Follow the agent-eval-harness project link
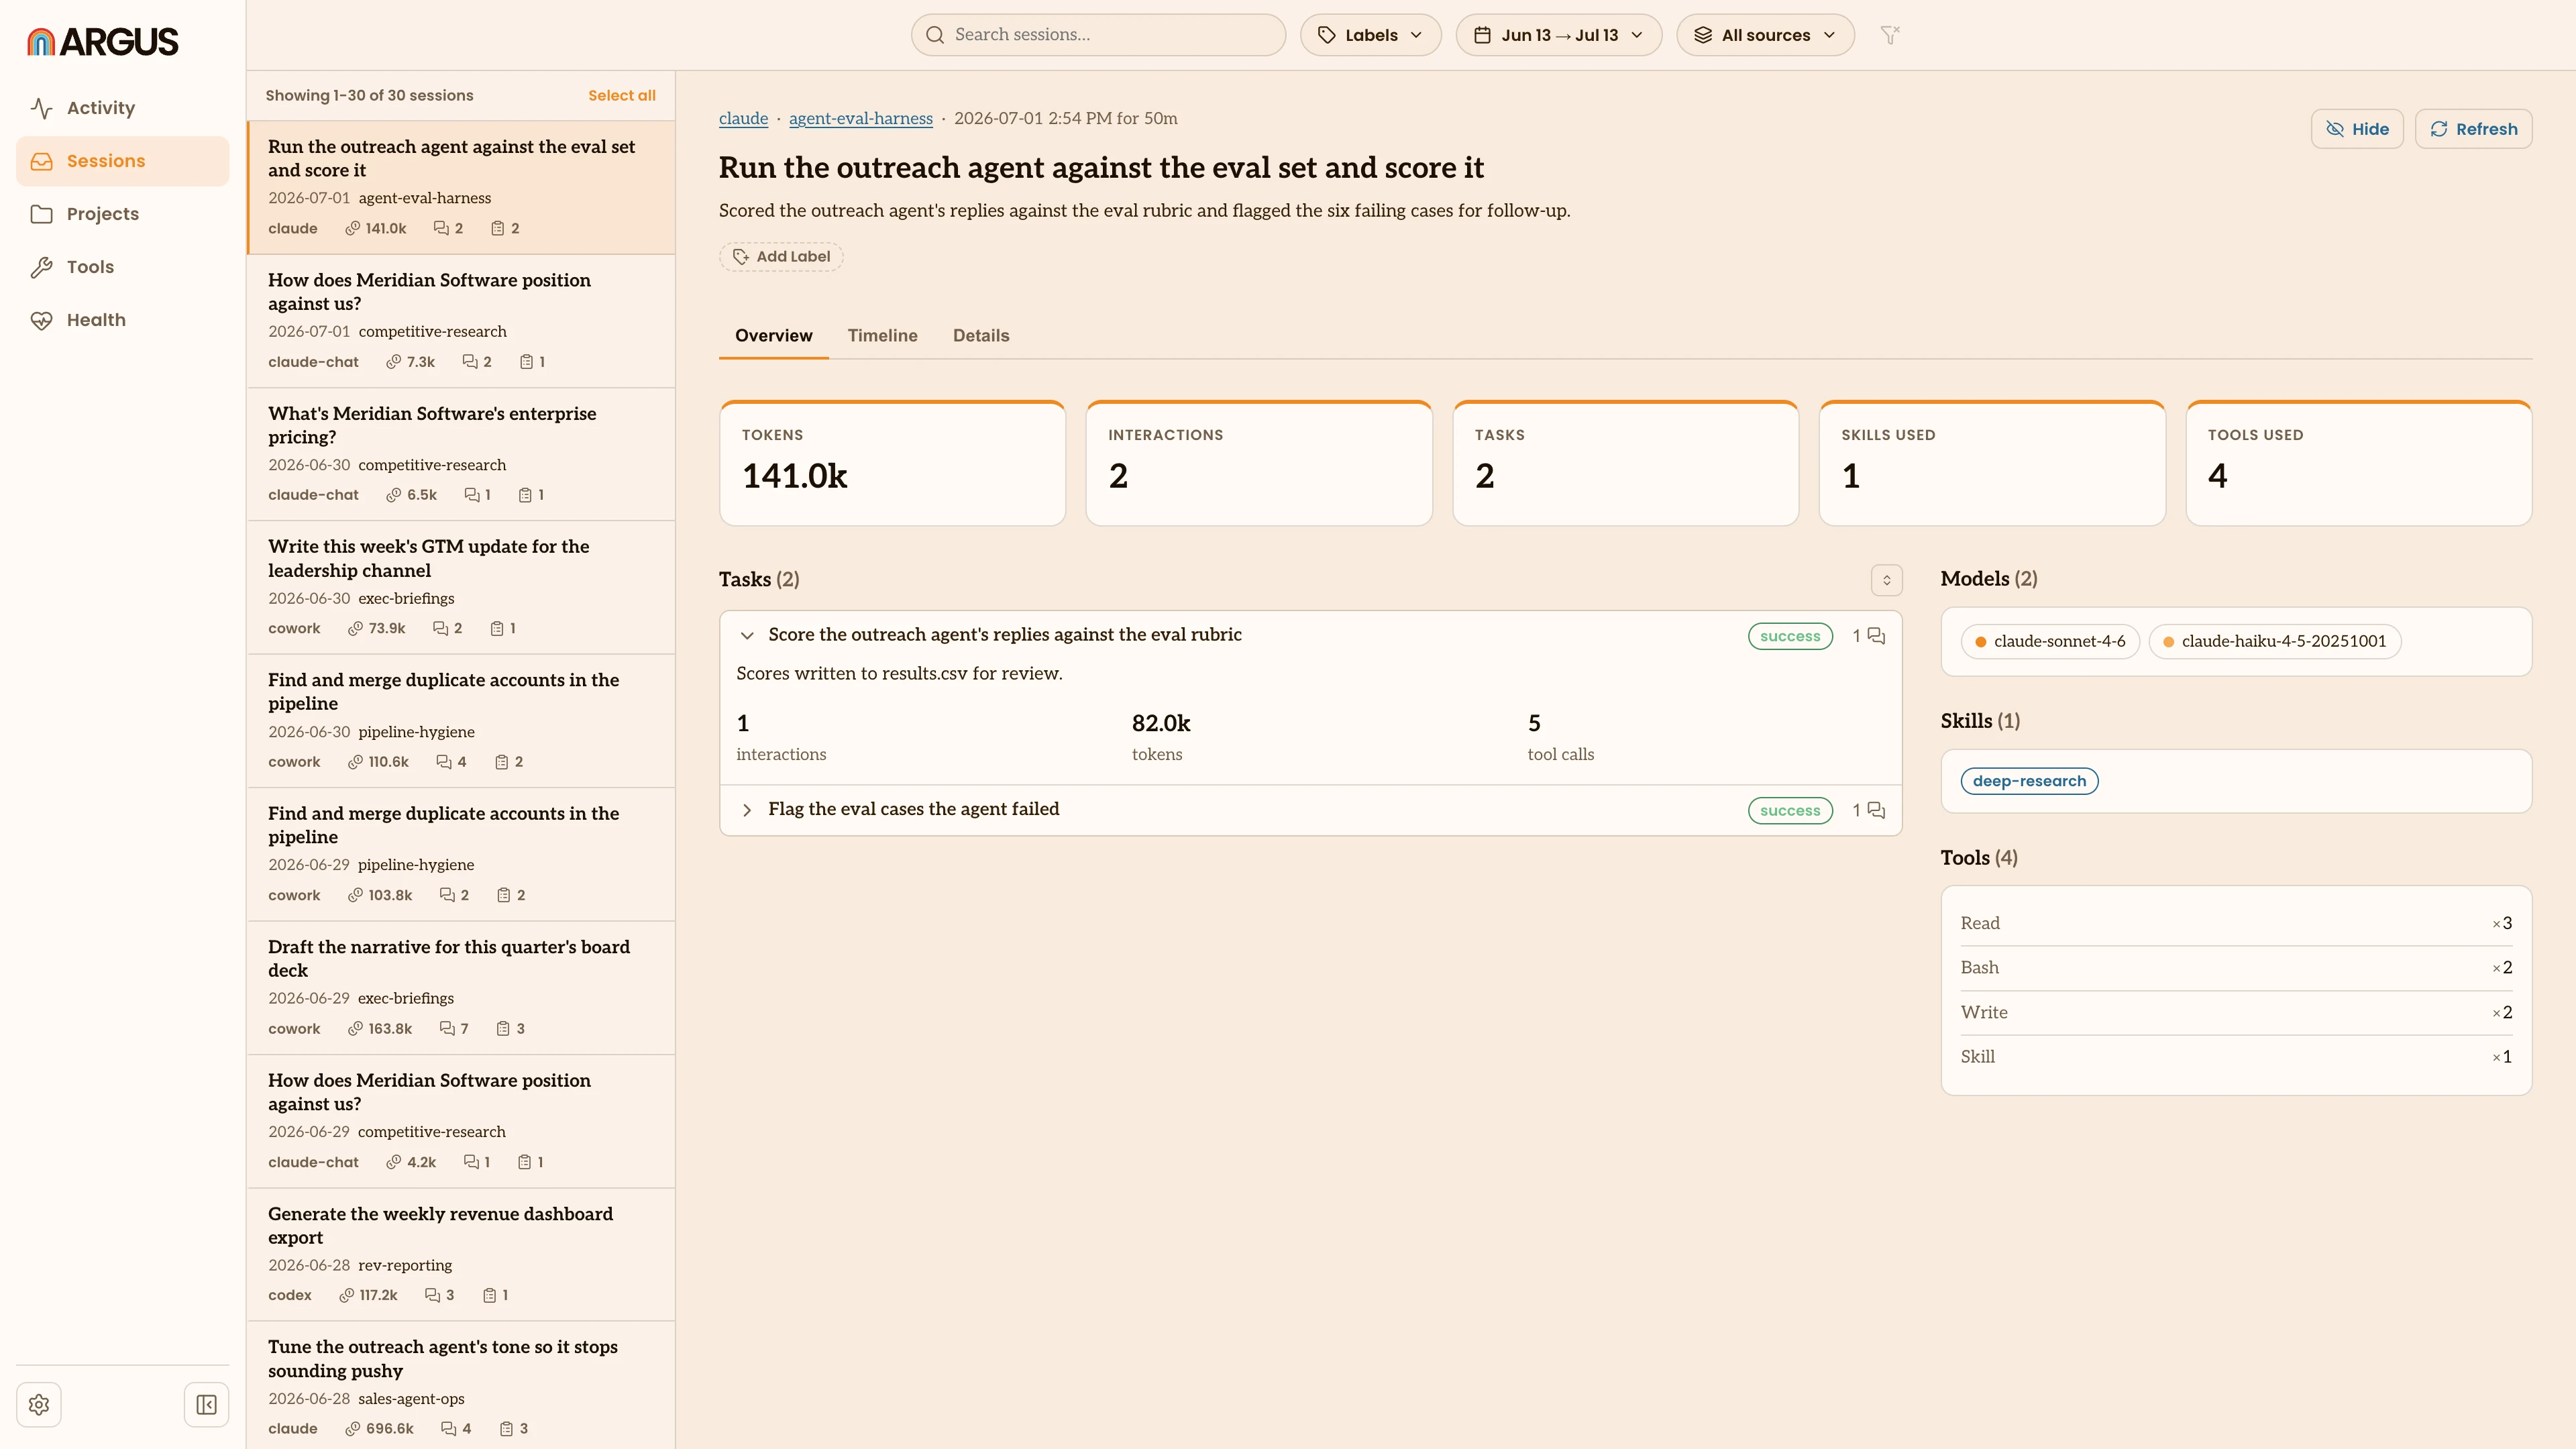 tap(860, 119)
